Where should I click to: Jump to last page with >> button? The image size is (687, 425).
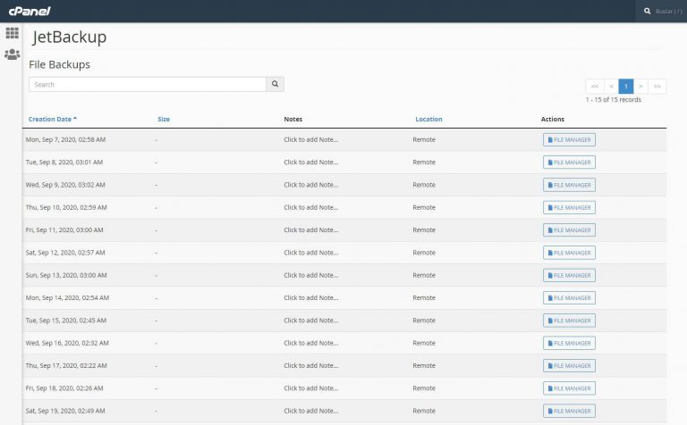click(x=657, y=86)
